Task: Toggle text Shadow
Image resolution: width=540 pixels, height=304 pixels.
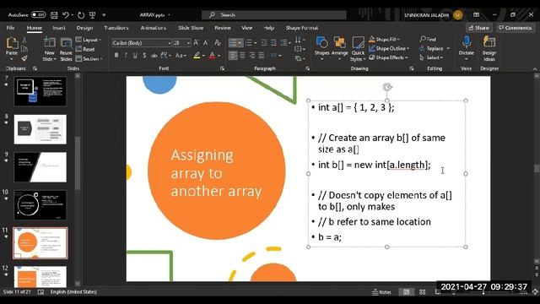Action: pos(144,55)
